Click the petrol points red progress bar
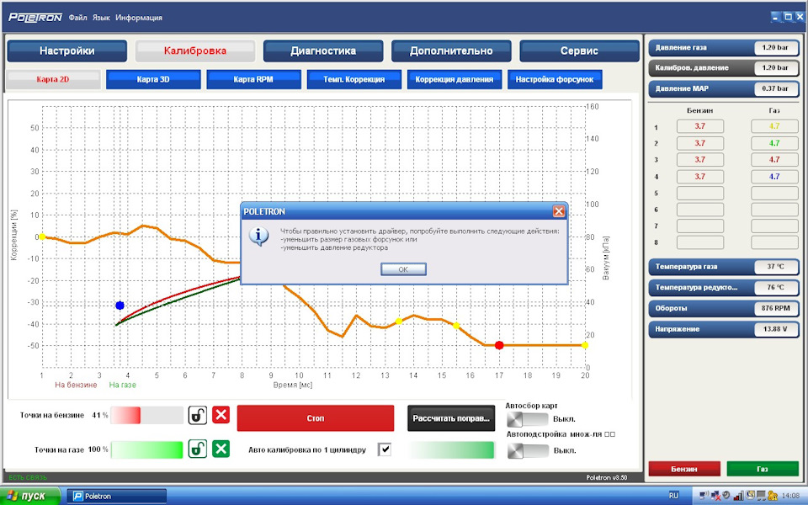Screen dimensions: 808x505 coord(146,415)
